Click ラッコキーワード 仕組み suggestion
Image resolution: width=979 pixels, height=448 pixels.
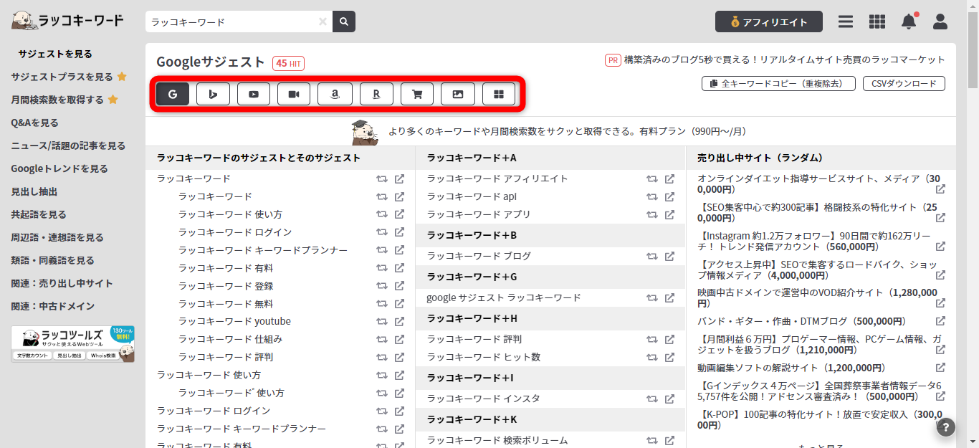click(230, 339)
